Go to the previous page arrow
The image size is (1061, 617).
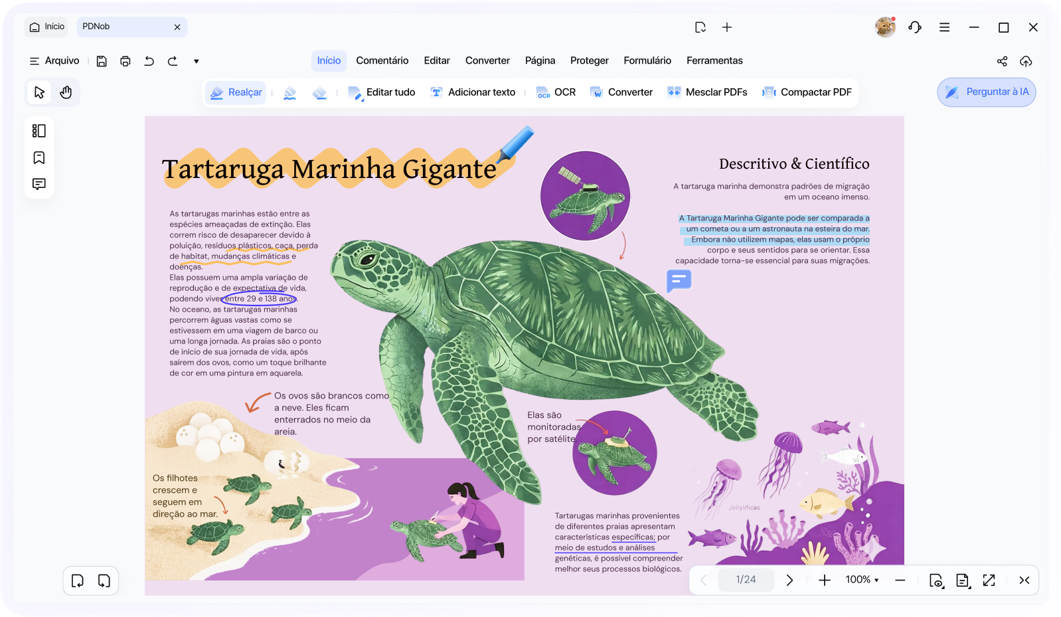click(704, 580)
